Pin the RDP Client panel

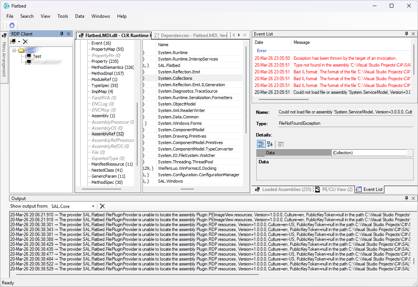[62, 34]
